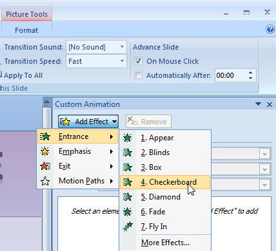Click the Add Effect star icon
The height and width of the screenshot is (251, 276).
[65, 122]
